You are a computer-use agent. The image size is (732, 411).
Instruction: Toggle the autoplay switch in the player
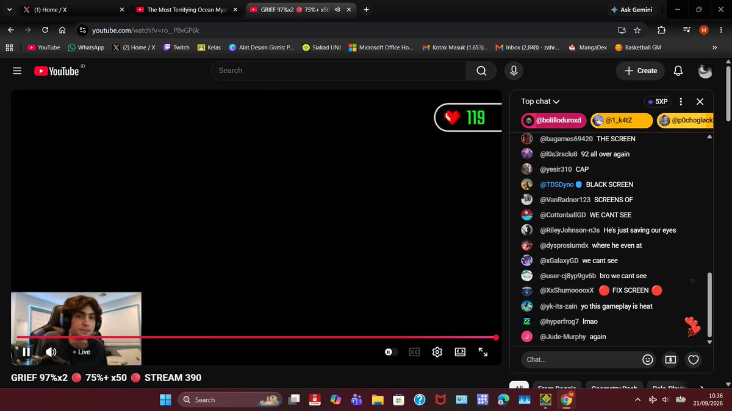(391, 351)
